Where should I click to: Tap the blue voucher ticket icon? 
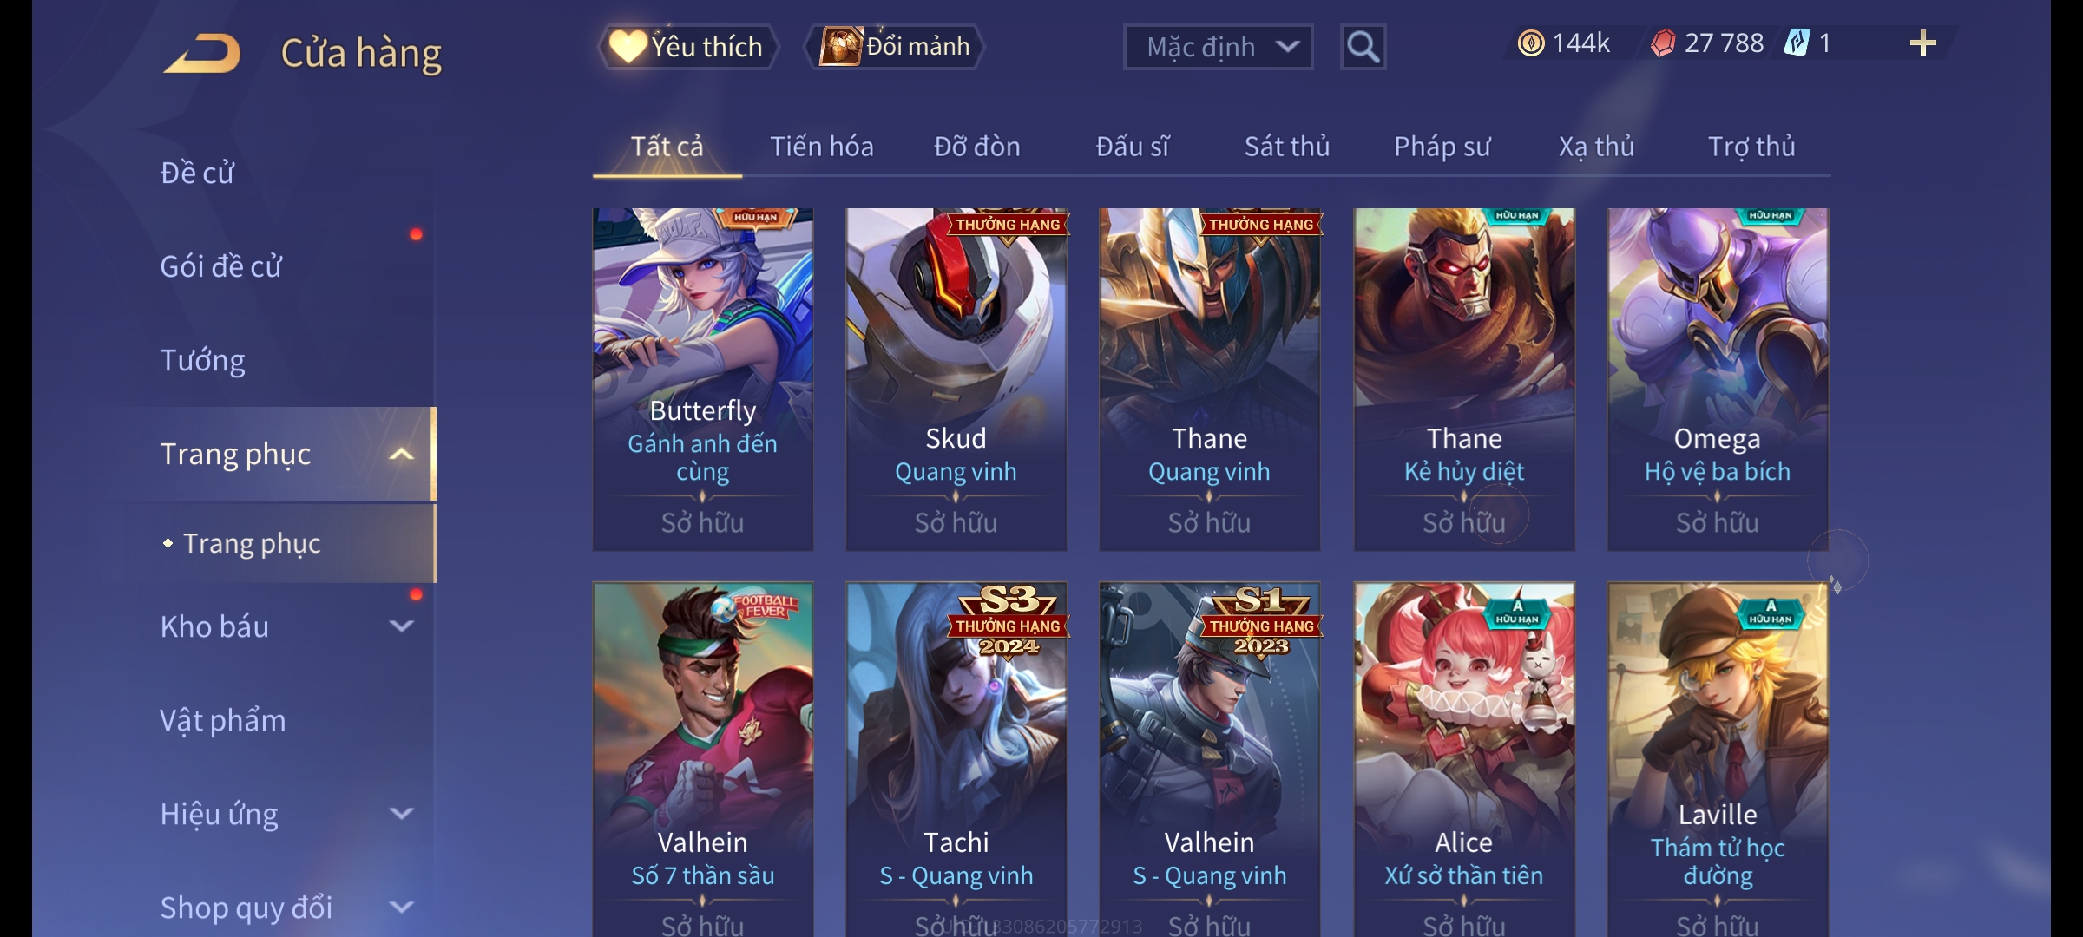[1797, 43]
